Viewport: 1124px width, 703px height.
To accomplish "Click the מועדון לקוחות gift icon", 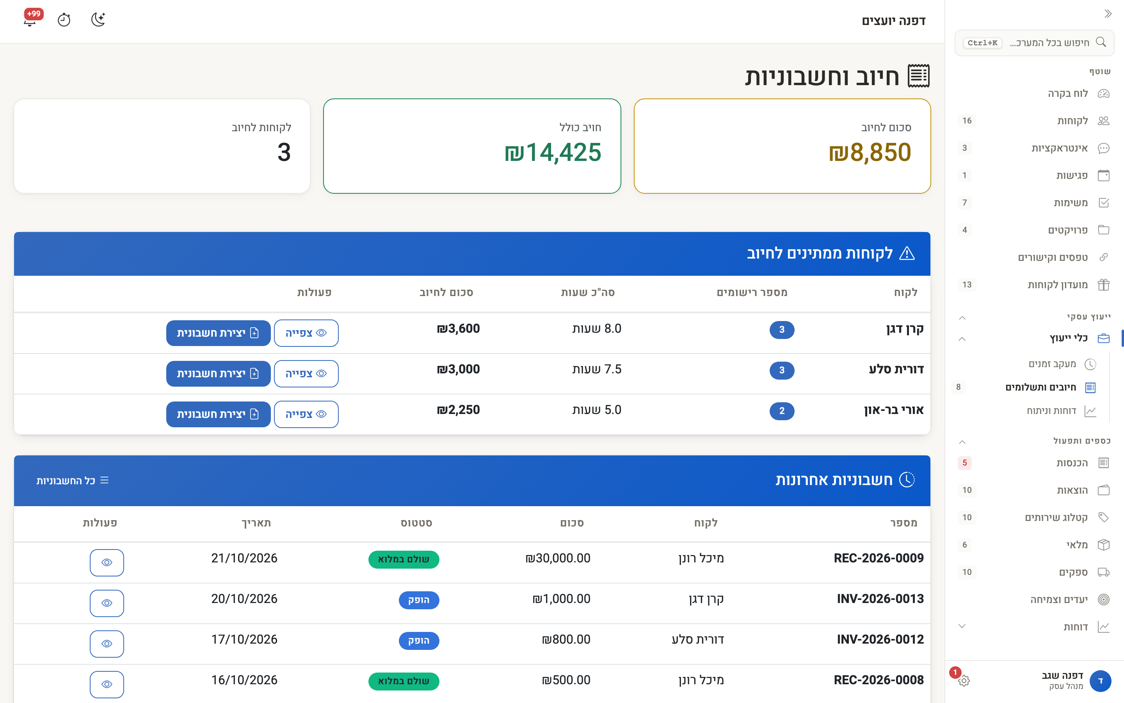I will [1104, 285].
